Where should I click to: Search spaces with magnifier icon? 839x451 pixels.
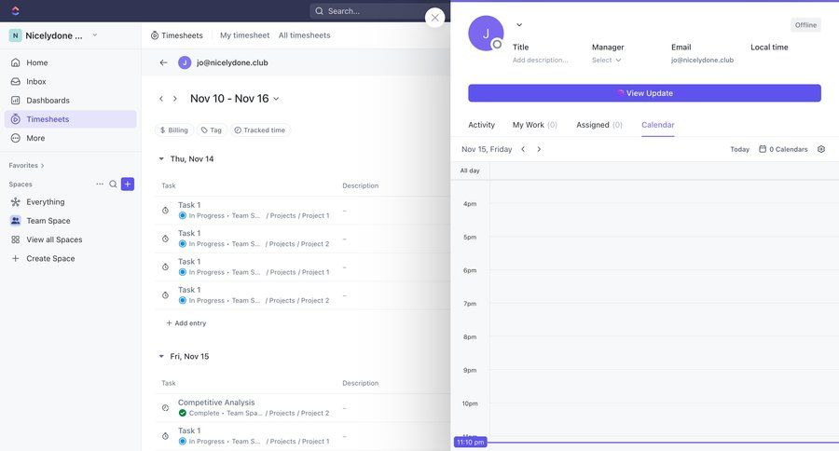click(x=113, y=184)
